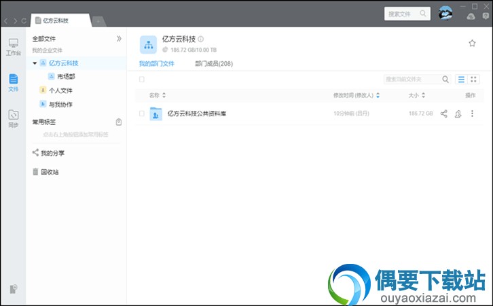Click the 186.72 GB/10.00 TB storage text
493x306 pixels.
point(194,50)
